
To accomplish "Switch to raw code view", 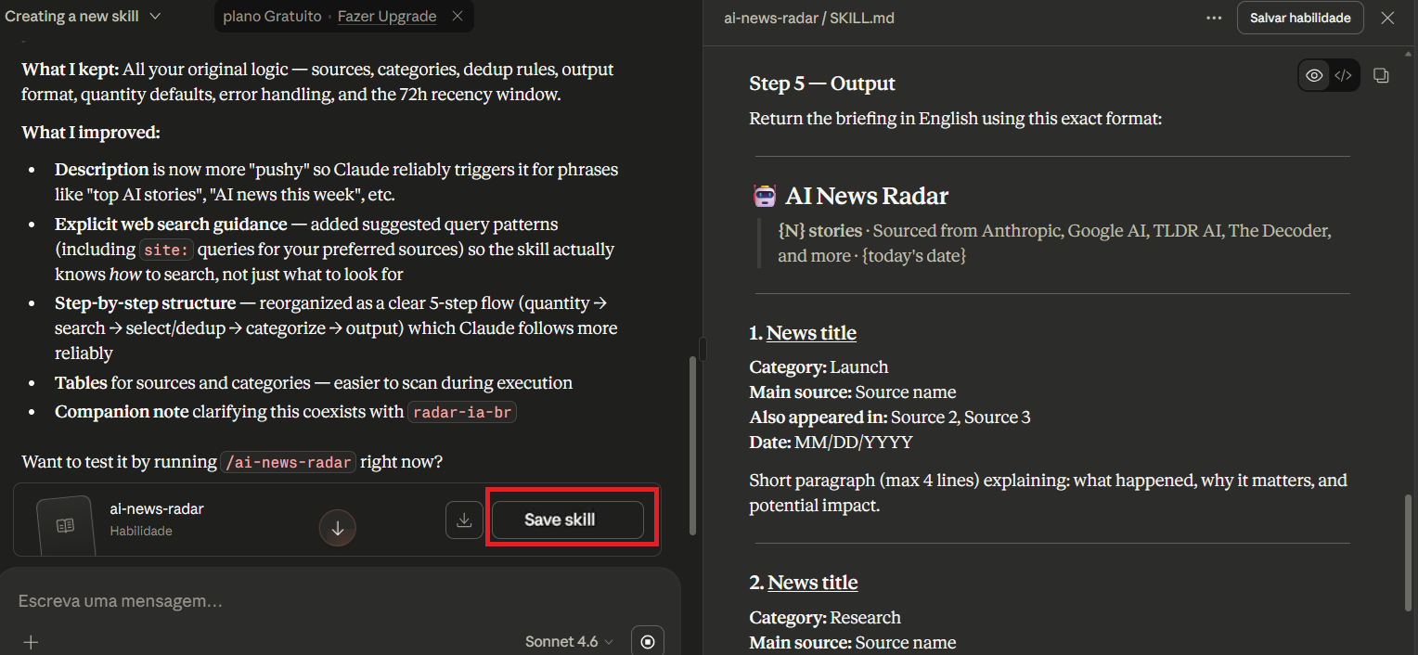I will [x=1343, y=75].
